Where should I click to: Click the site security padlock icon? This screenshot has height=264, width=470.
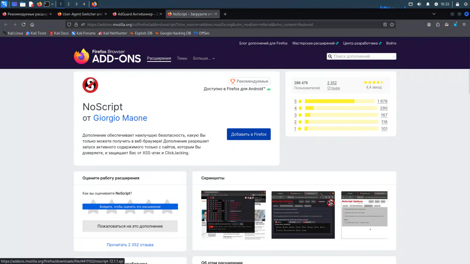pos(76,24)
